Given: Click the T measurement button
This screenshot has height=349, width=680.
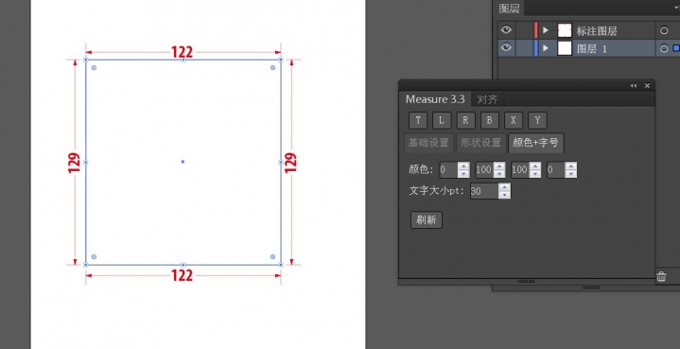Looking at the screenshot, I should point(418,120).
